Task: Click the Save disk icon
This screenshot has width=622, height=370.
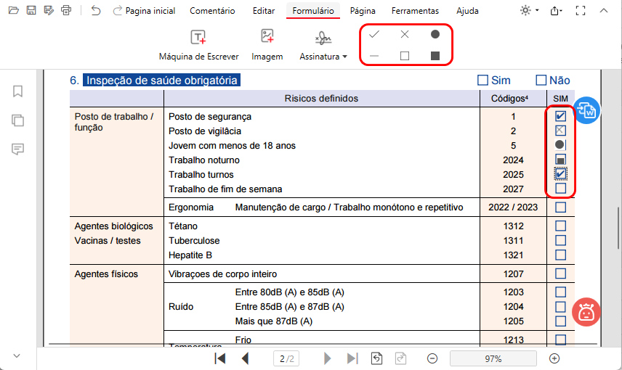Action: tap(31, 10)
